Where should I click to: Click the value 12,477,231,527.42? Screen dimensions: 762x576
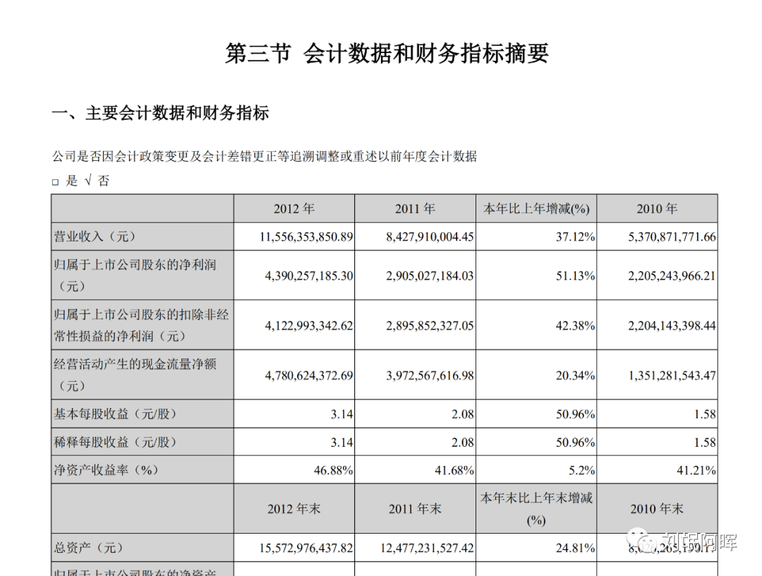[x=427, y=548]
